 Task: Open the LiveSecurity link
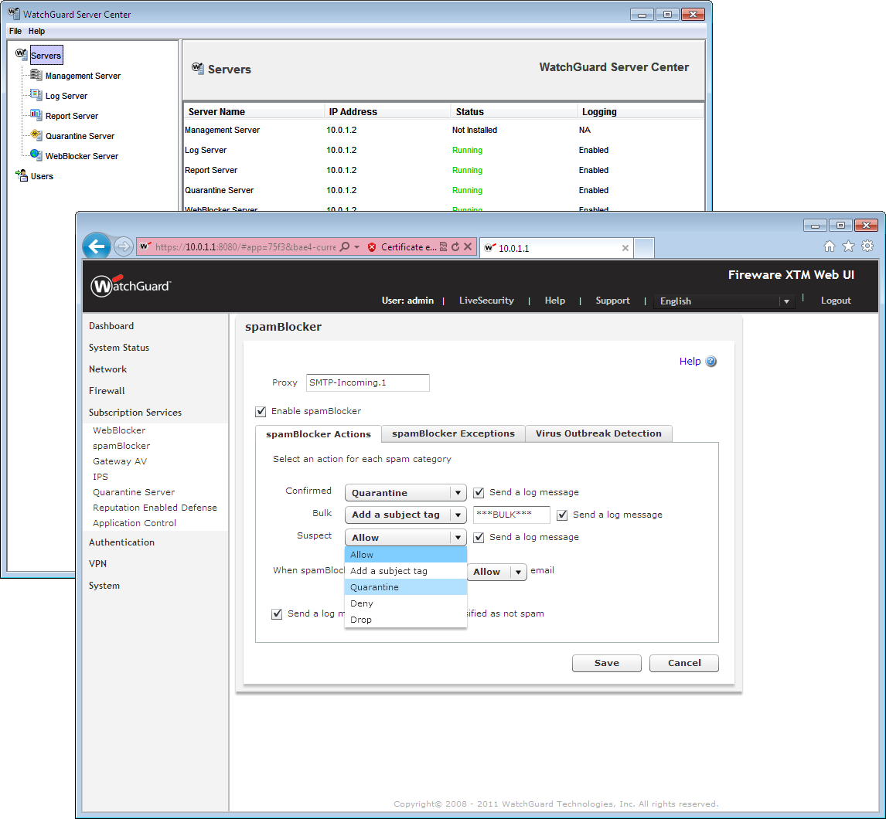pos(486,301)
